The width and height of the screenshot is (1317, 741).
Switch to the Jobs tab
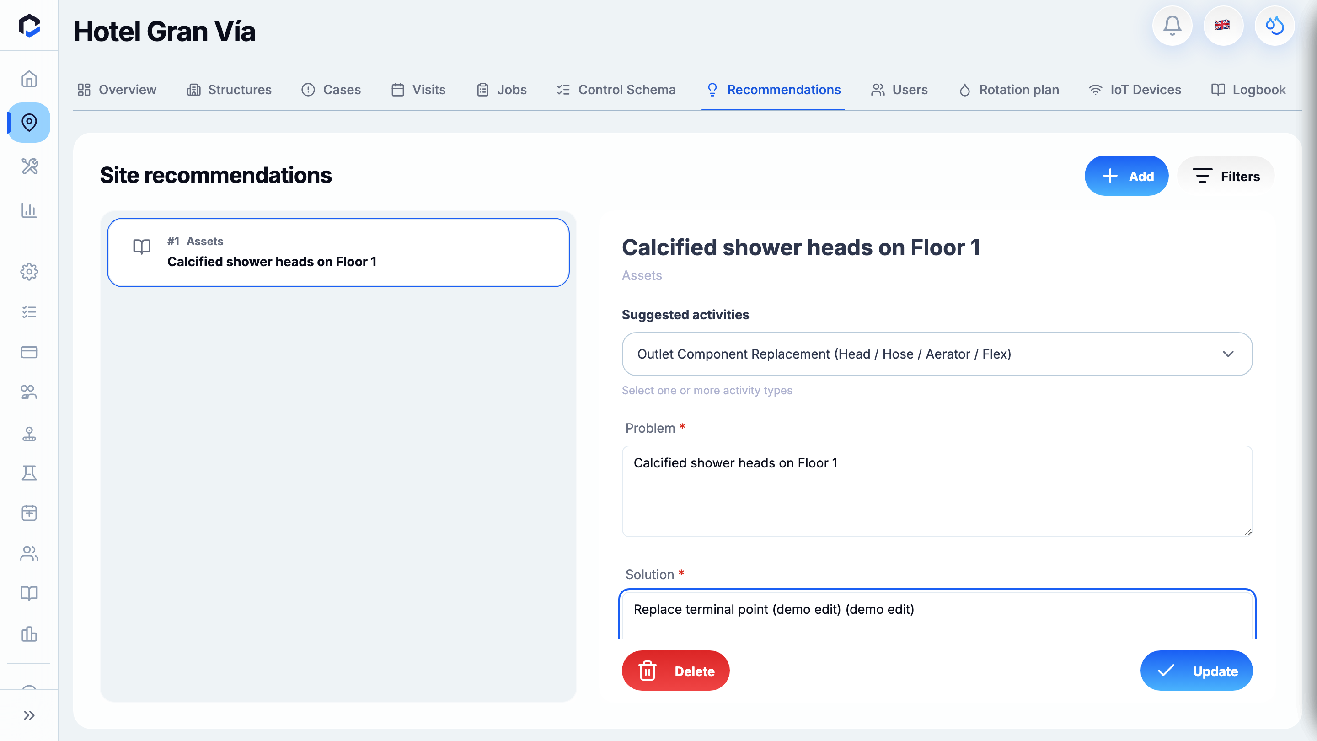pyautogui.click(x=502, y=90)
